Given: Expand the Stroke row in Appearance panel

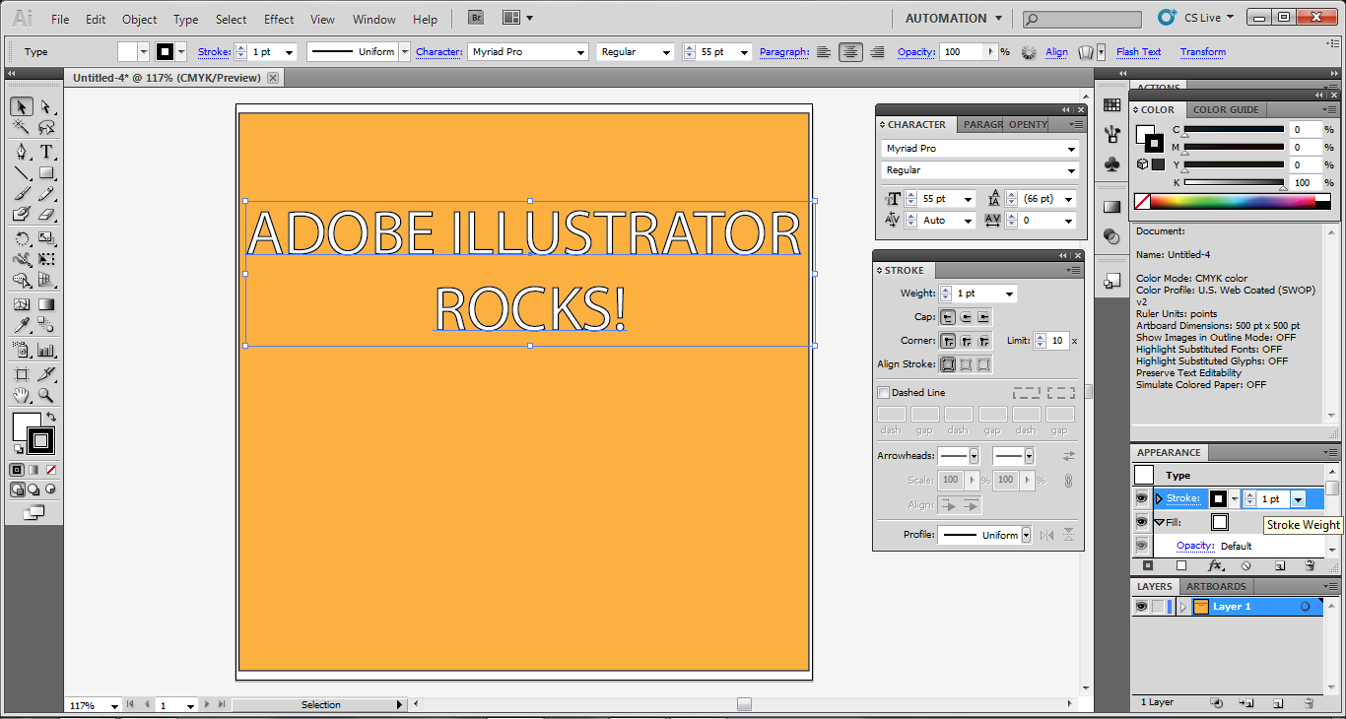Looking at the screenshot, I should [1159, 498].
